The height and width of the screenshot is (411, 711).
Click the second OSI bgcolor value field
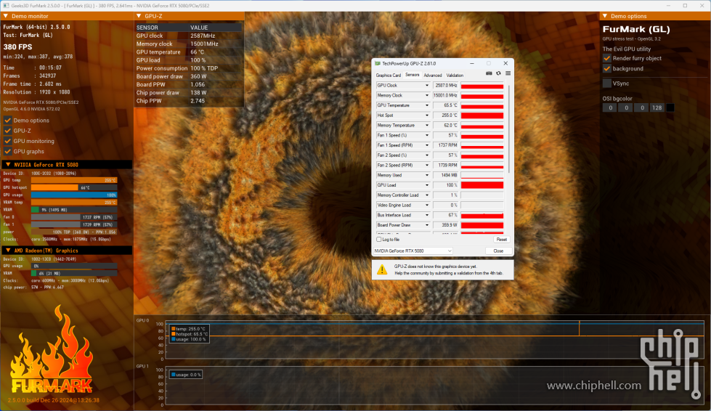(626, 108)
